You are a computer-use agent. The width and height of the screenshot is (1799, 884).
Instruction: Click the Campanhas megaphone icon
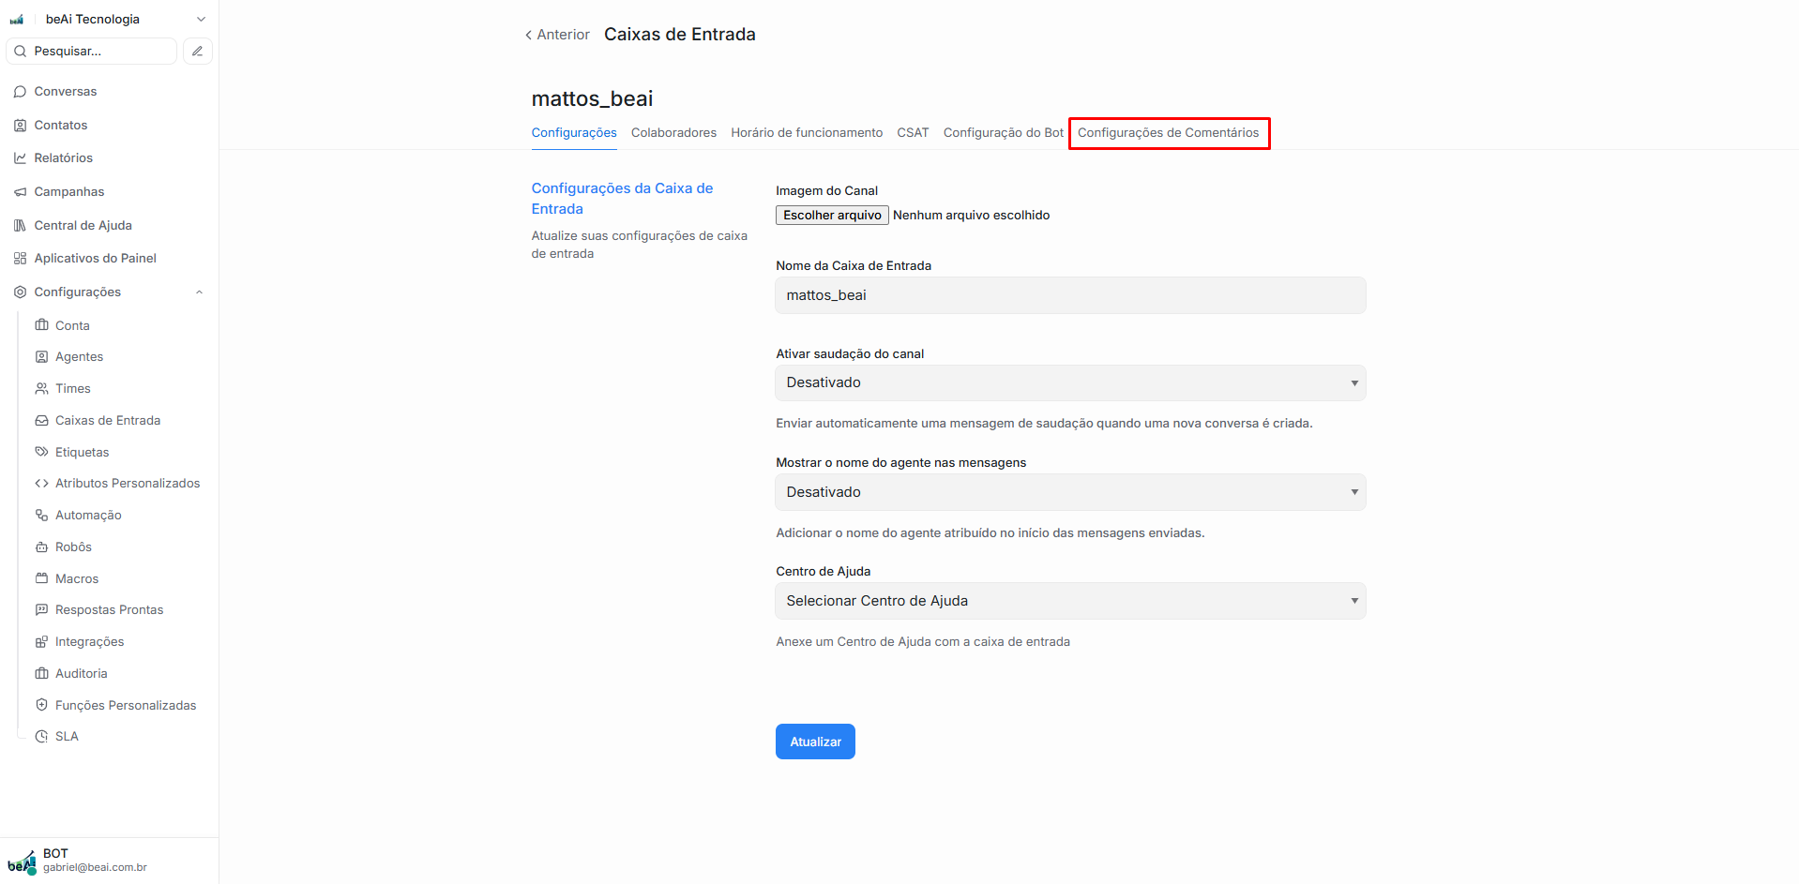[20, 192]
